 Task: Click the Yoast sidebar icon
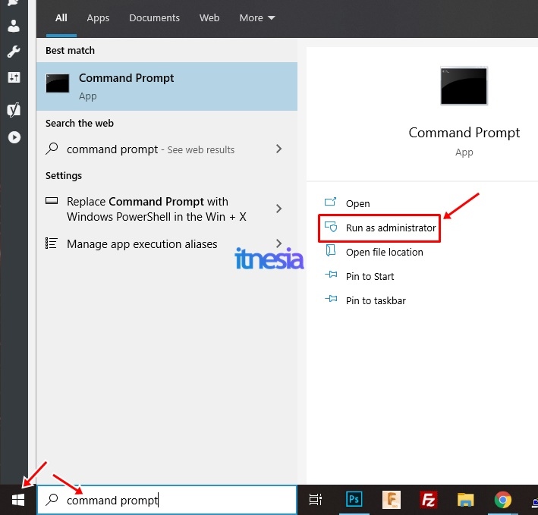14,110
